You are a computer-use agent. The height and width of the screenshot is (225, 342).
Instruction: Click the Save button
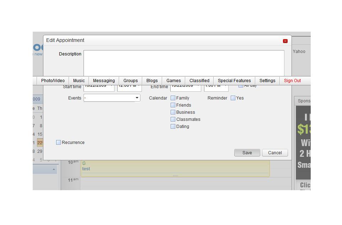coord(247,152)
